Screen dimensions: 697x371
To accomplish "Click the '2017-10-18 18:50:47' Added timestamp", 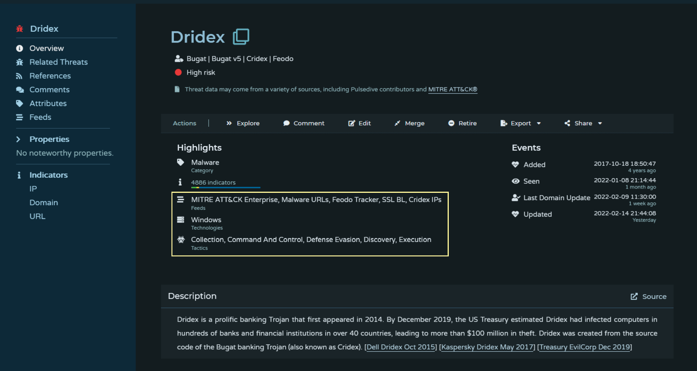I will tap(625, 164).
